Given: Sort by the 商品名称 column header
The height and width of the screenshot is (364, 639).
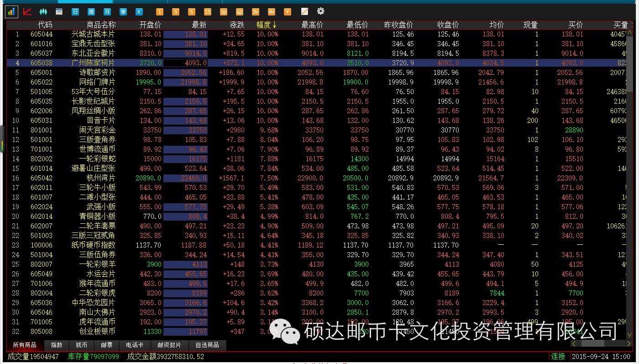Looking at the screenshot, I should tap(101, 25).
